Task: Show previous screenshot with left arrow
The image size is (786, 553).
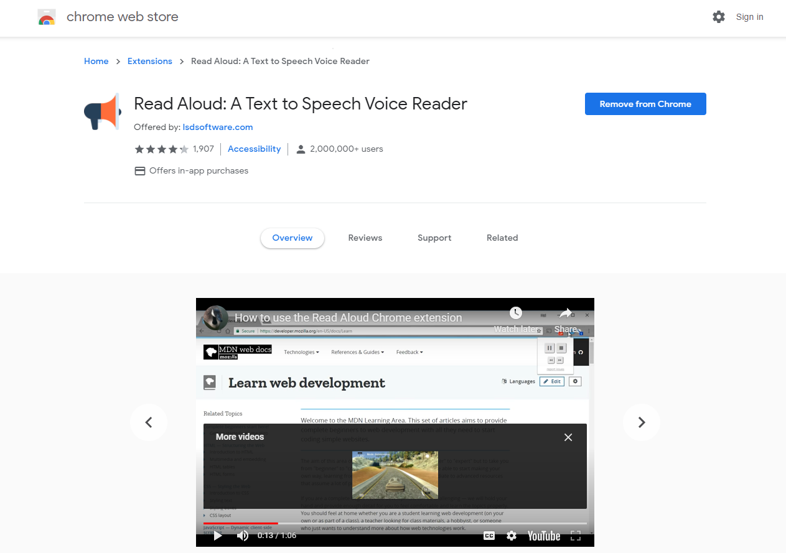Action: pos(149,422)
